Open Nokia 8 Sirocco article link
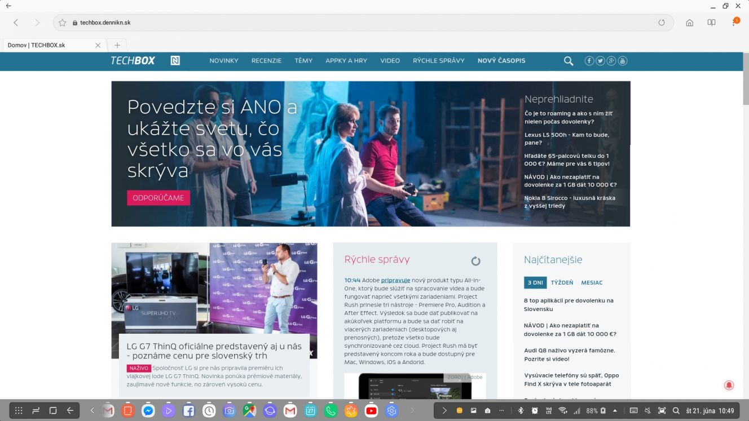 [570, 202]
